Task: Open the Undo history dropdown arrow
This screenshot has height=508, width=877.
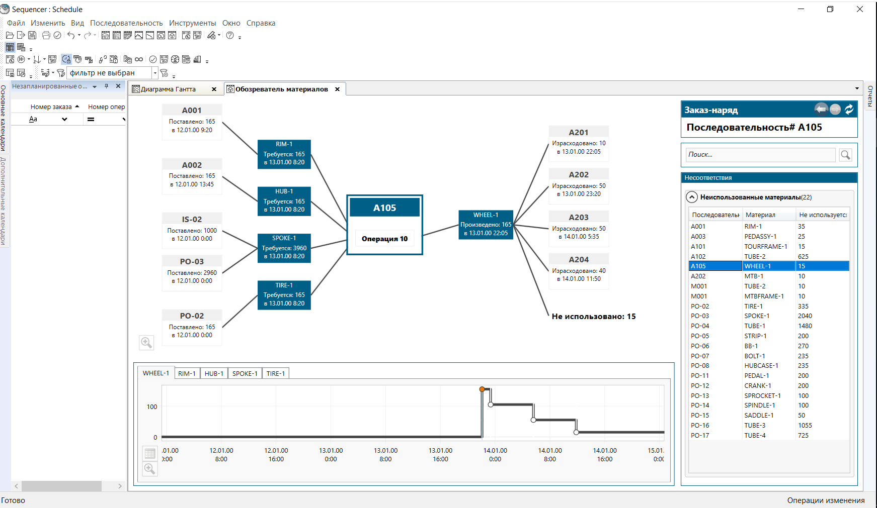Action: (79, 35)
